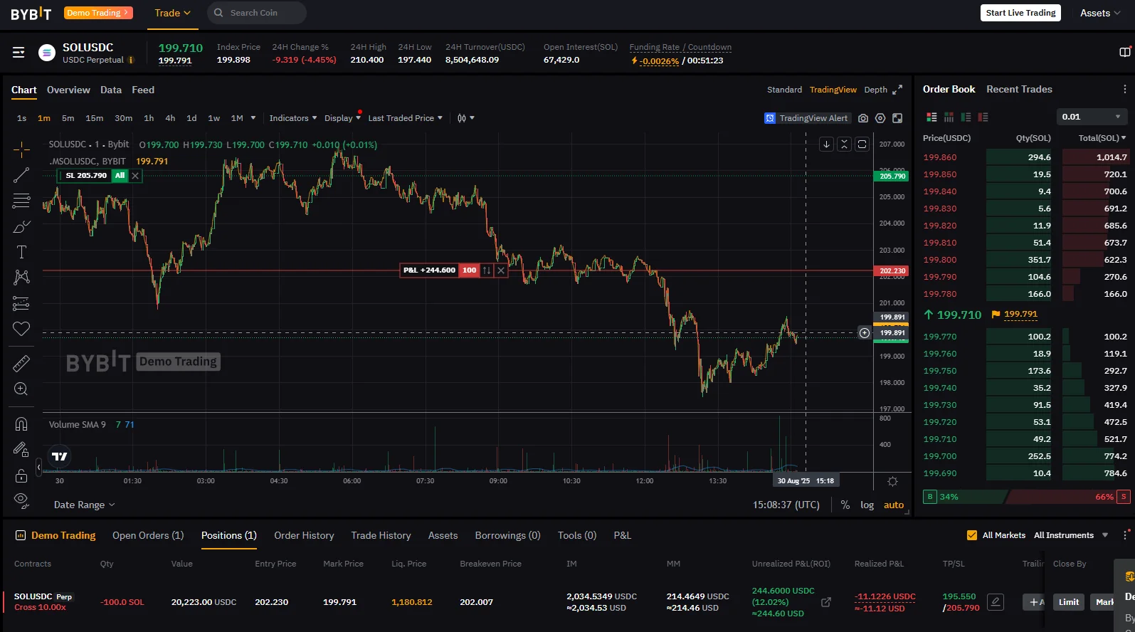This screenshot has height=632, width=1135.
Task: Open the Assets menu in header
Action: point(1100,13)
